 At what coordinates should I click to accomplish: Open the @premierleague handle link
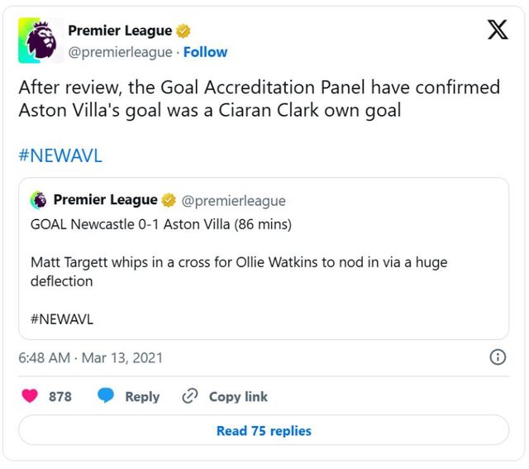(120, 52)
